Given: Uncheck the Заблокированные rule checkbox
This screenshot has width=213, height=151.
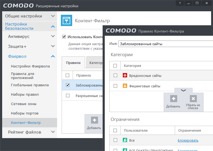Looking at the screenshot, I should (x=68, y=85).
